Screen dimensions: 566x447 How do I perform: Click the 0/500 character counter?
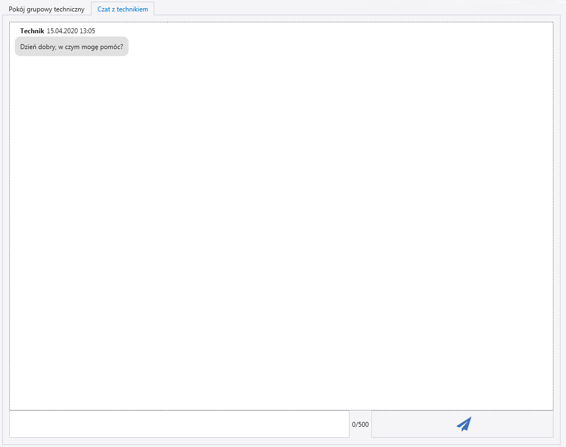360,424
